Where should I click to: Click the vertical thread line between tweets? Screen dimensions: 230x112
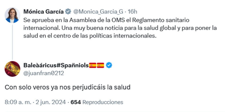(12, 41)
